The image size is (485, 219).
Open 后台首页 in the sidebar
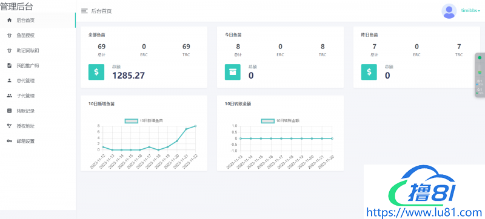pos(38,21)
